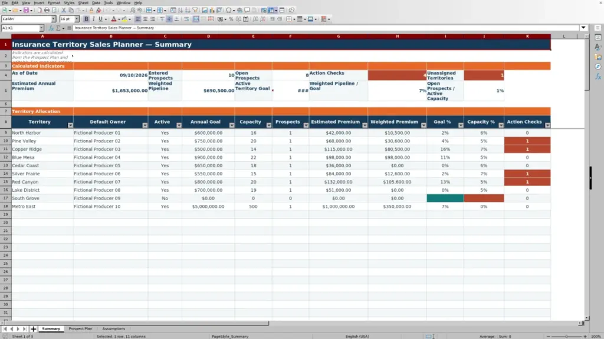Click the Align Center icon

145,19
